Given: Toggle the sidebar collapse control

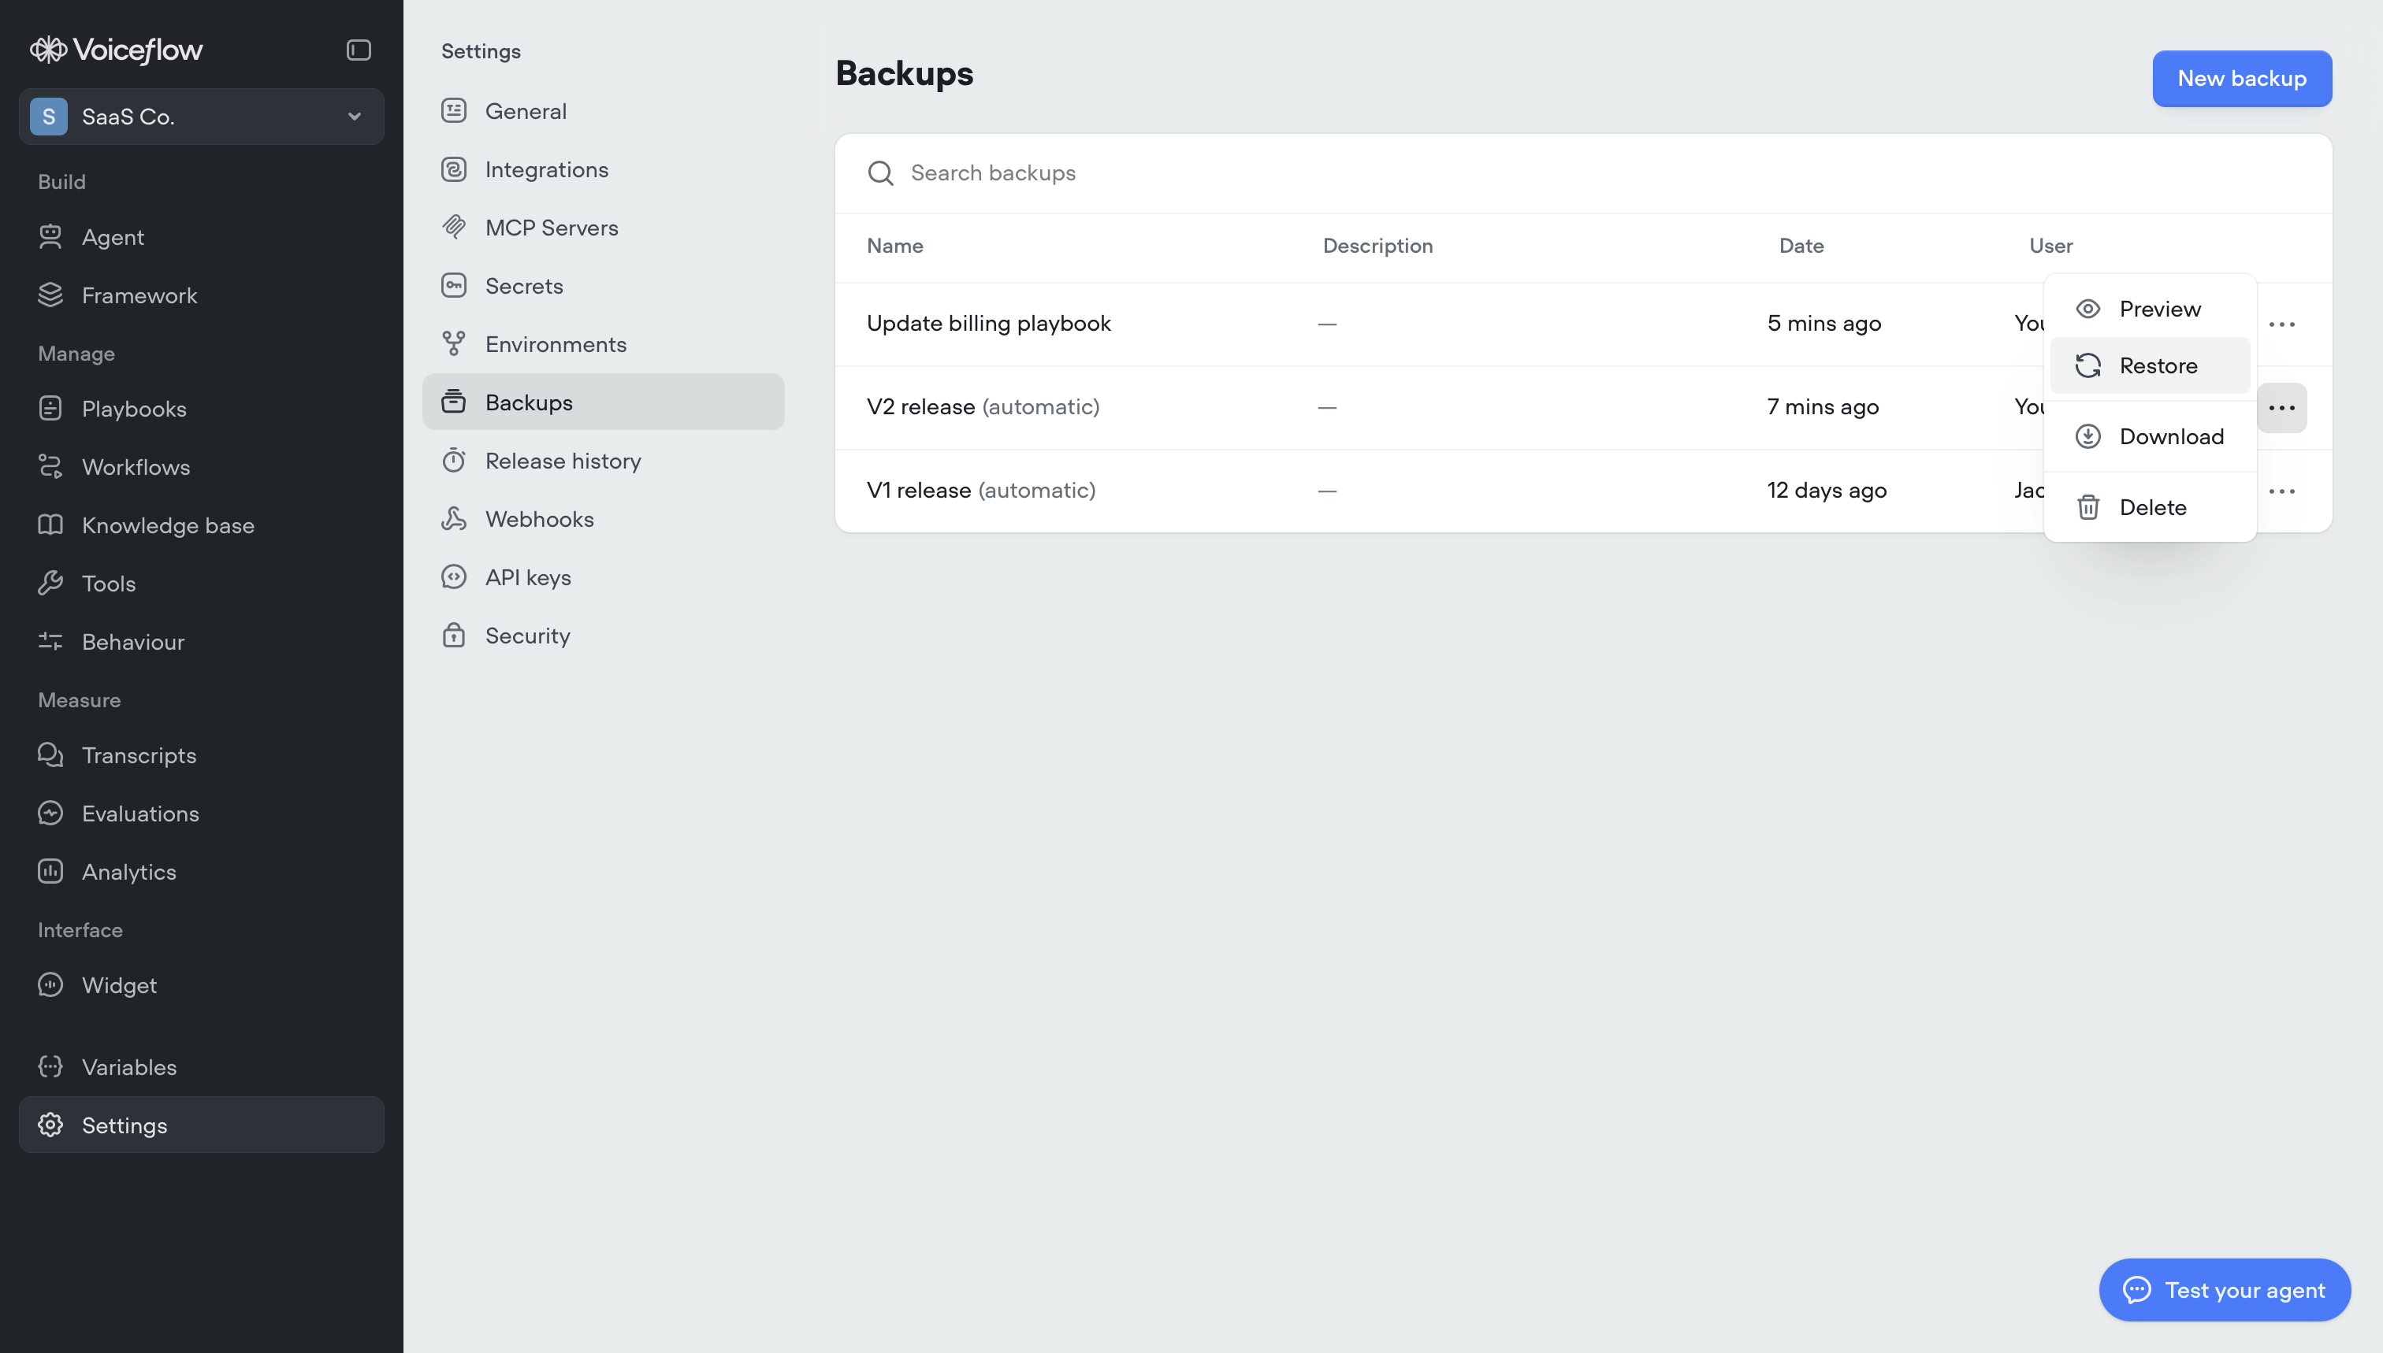Looking at the screenshot, I should coord(359,50).
